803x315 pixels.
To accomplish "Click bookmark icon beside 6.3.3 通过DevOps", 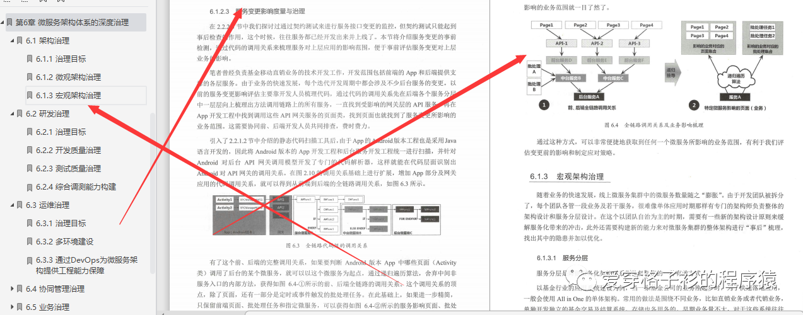I will click(x=29, y=260).
